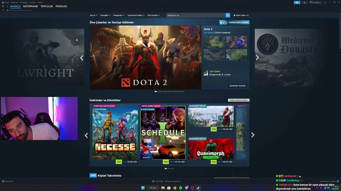Viewport: 341px width, 191px height.
Task: Click the Oyun Ekle label
Action: [9, 181]
